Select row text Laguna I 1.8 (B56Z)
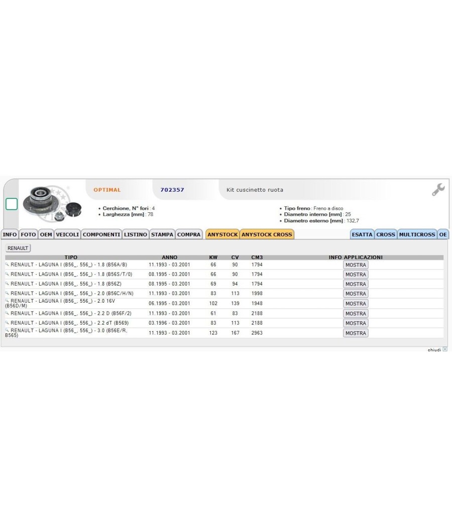This screenshot has height=527, width=452. [66, 284]
